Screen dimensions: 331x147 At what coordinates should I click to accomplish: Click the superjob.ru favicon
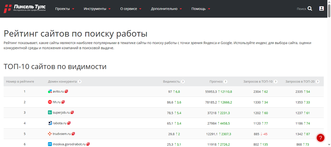50,112
